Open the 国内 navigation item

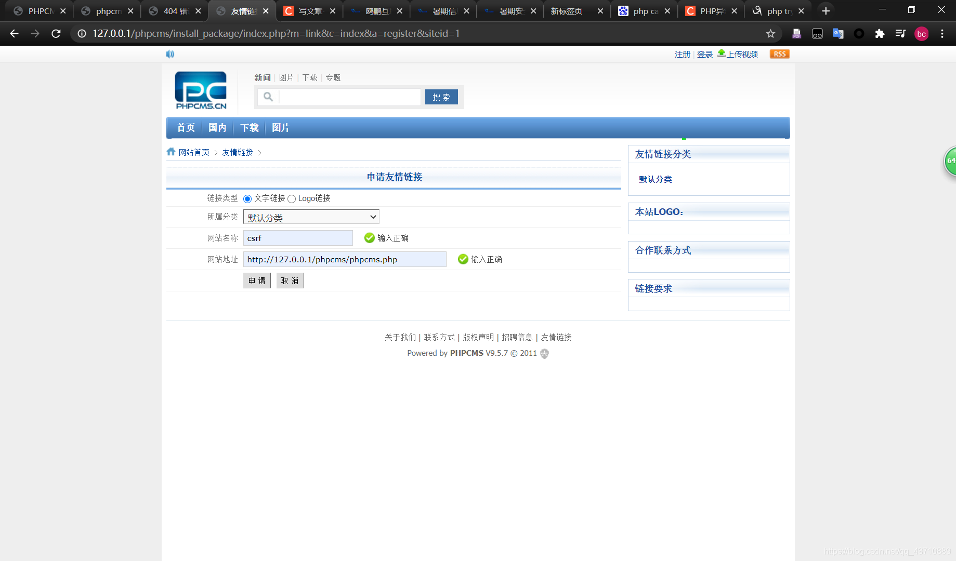(x=217, y=128)
